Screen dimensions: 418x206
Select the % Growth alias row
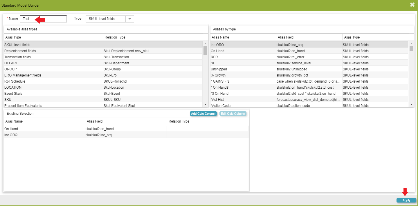coord(218,75)
